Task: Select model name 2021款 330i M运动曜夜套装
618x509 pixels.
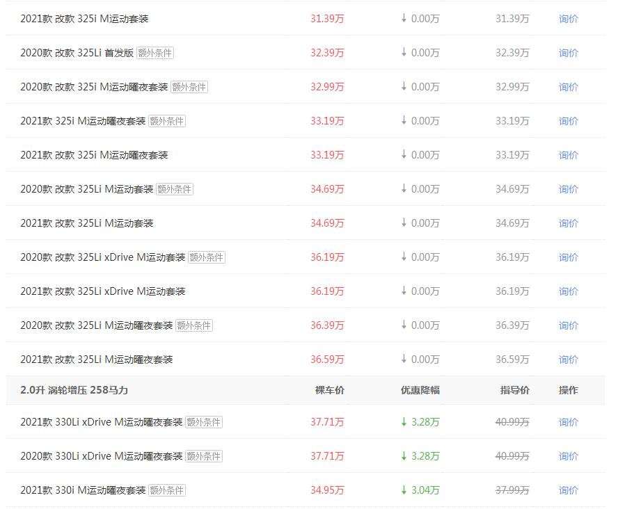Action: click(83, 490)
